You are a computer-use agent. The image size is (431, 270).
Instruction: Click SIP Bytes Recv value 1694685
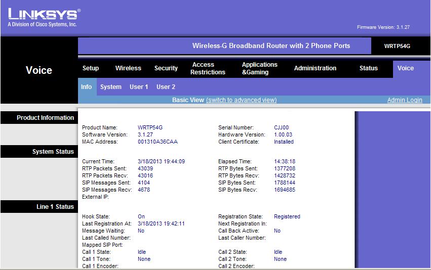coord(285,190)
